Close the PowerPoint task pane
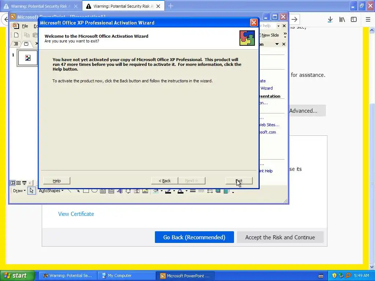This screenshot has width=375, height=281. [284, 44]
